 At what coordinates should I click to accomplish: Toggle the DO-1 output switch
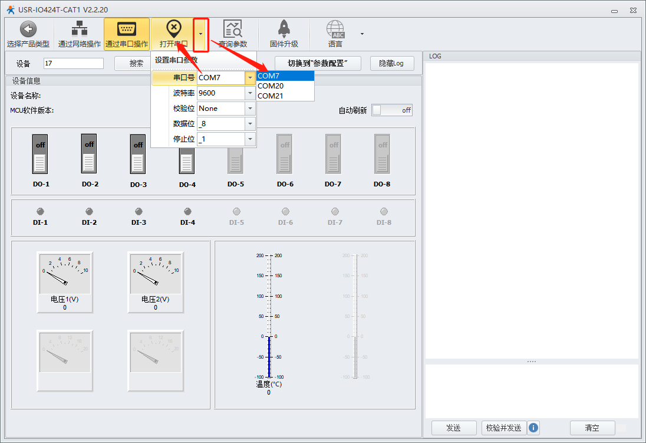click(40, 154)
